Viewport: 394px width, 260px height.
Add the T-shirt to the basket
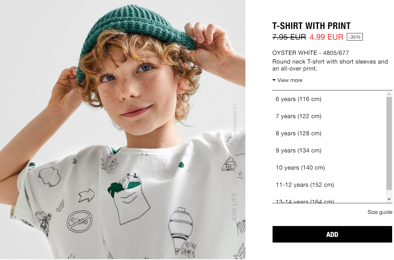pos(332,234)
